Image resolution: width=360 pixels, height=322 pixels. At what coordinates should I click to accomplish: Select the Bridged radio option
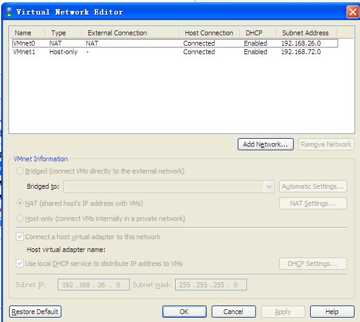[19, 171]
